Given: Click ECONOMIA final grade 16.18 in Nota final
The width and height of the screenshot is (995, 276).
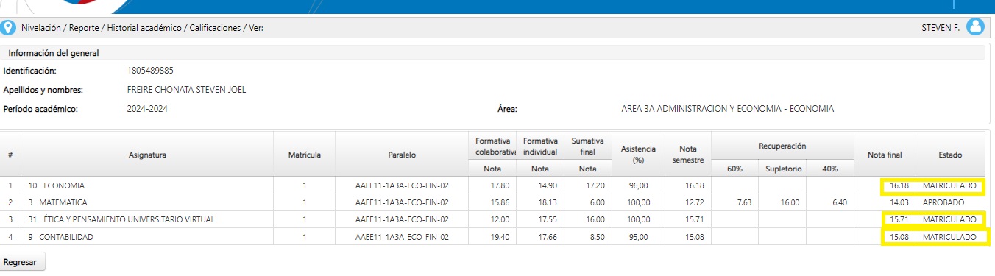Looking at the screenshot, I should [899, 185].
